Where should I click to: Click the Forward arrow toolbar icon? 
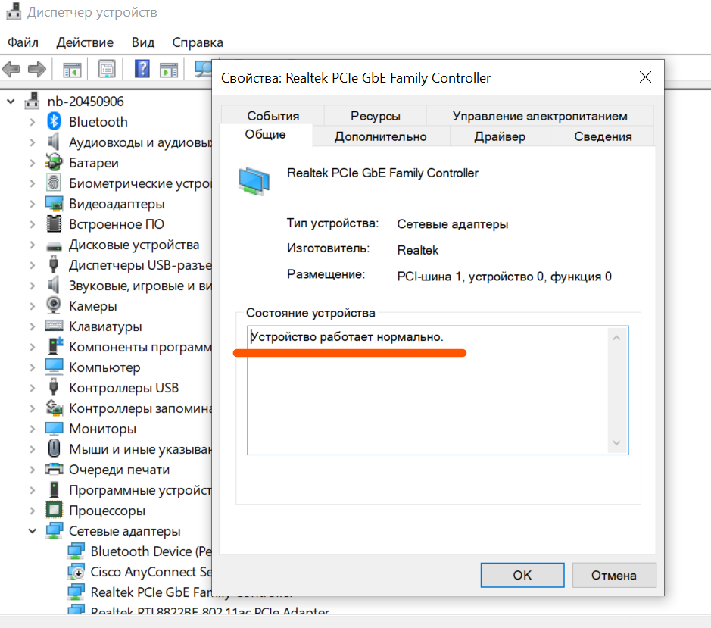pyautogui.click(x=37, y=70)
